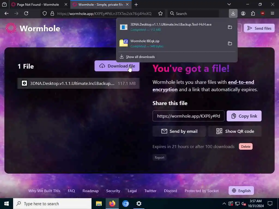This screenshot has height=209, width=279.
Task: Show hidden tray icons chevron
Action: [224, 204]
